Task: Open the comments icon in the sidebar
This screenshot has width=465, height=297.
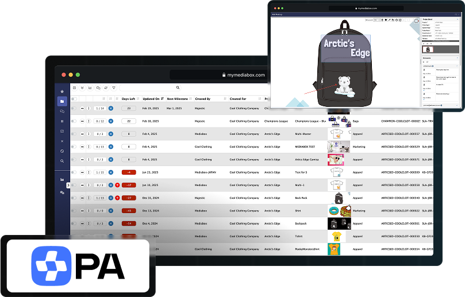Action: point(62,111)
